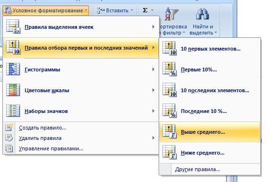
Task: Click the bottom 10 items icon
Action: point(170,90)
